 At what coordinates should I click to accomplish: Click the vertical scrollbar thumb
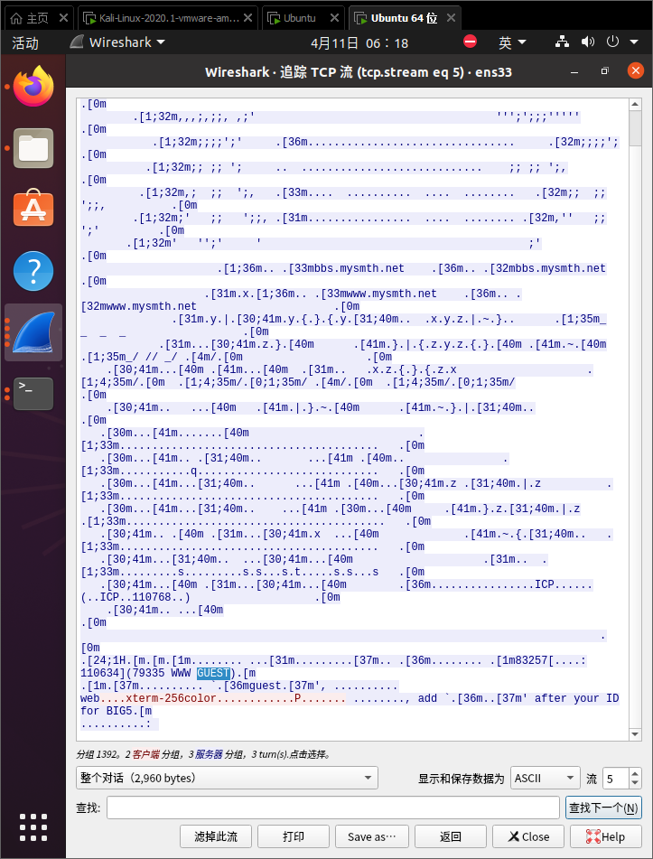[x=635, y=129]
